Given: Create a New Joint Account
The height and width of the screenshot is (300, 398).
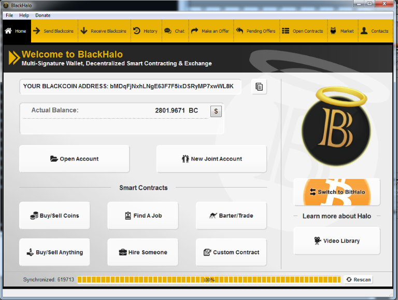Looking at the screenshot, I should coord(211,159).
